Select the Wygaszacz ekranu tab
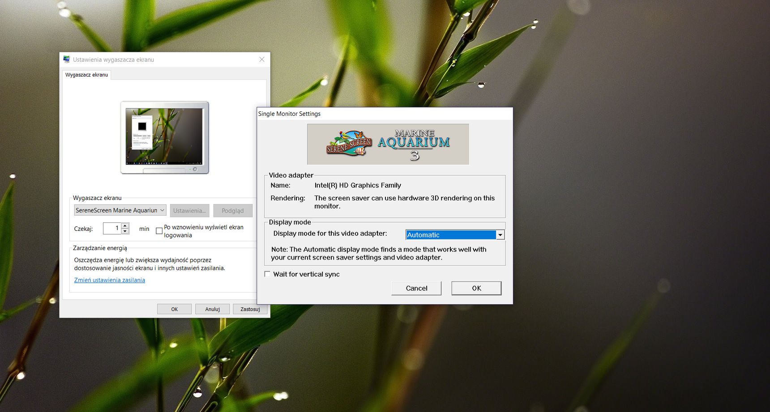770x412 pixels. (x=86, y=75)
